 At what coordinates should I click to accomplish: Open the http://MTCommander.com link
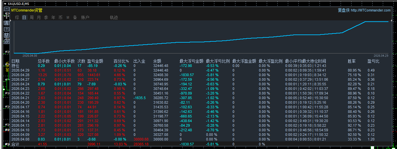tap(371, 11)
